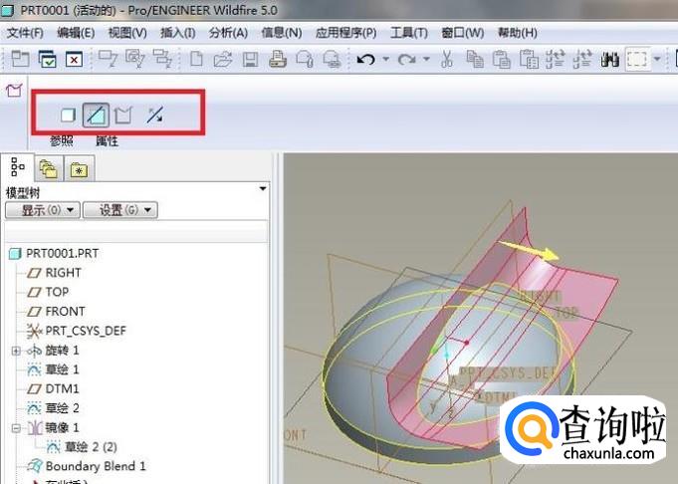Open the 显示(O) dropdown button
678x484 pixels.
click(43, 210)
